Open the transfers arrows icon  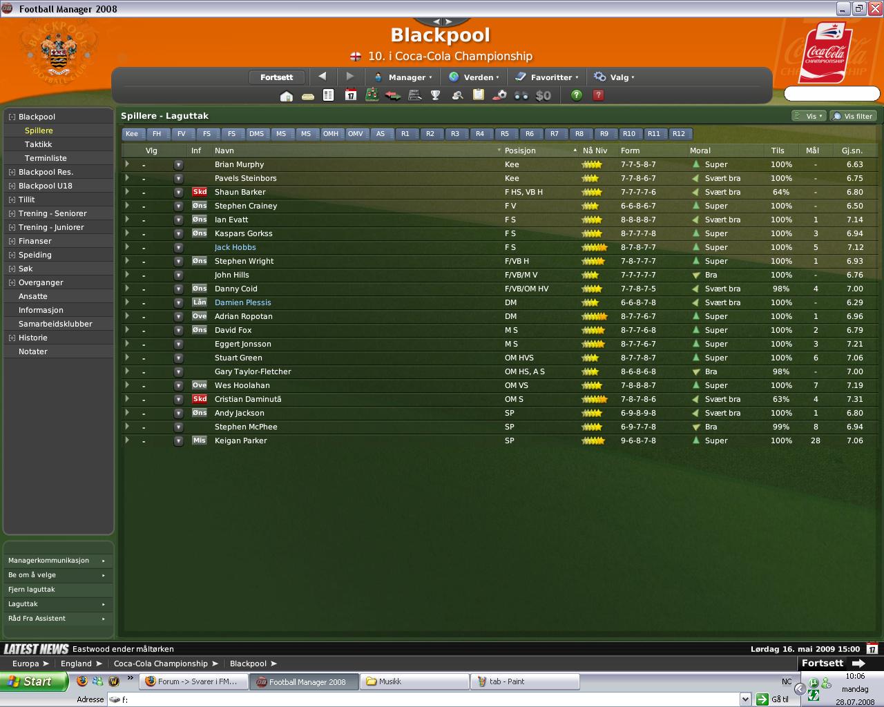393,95
